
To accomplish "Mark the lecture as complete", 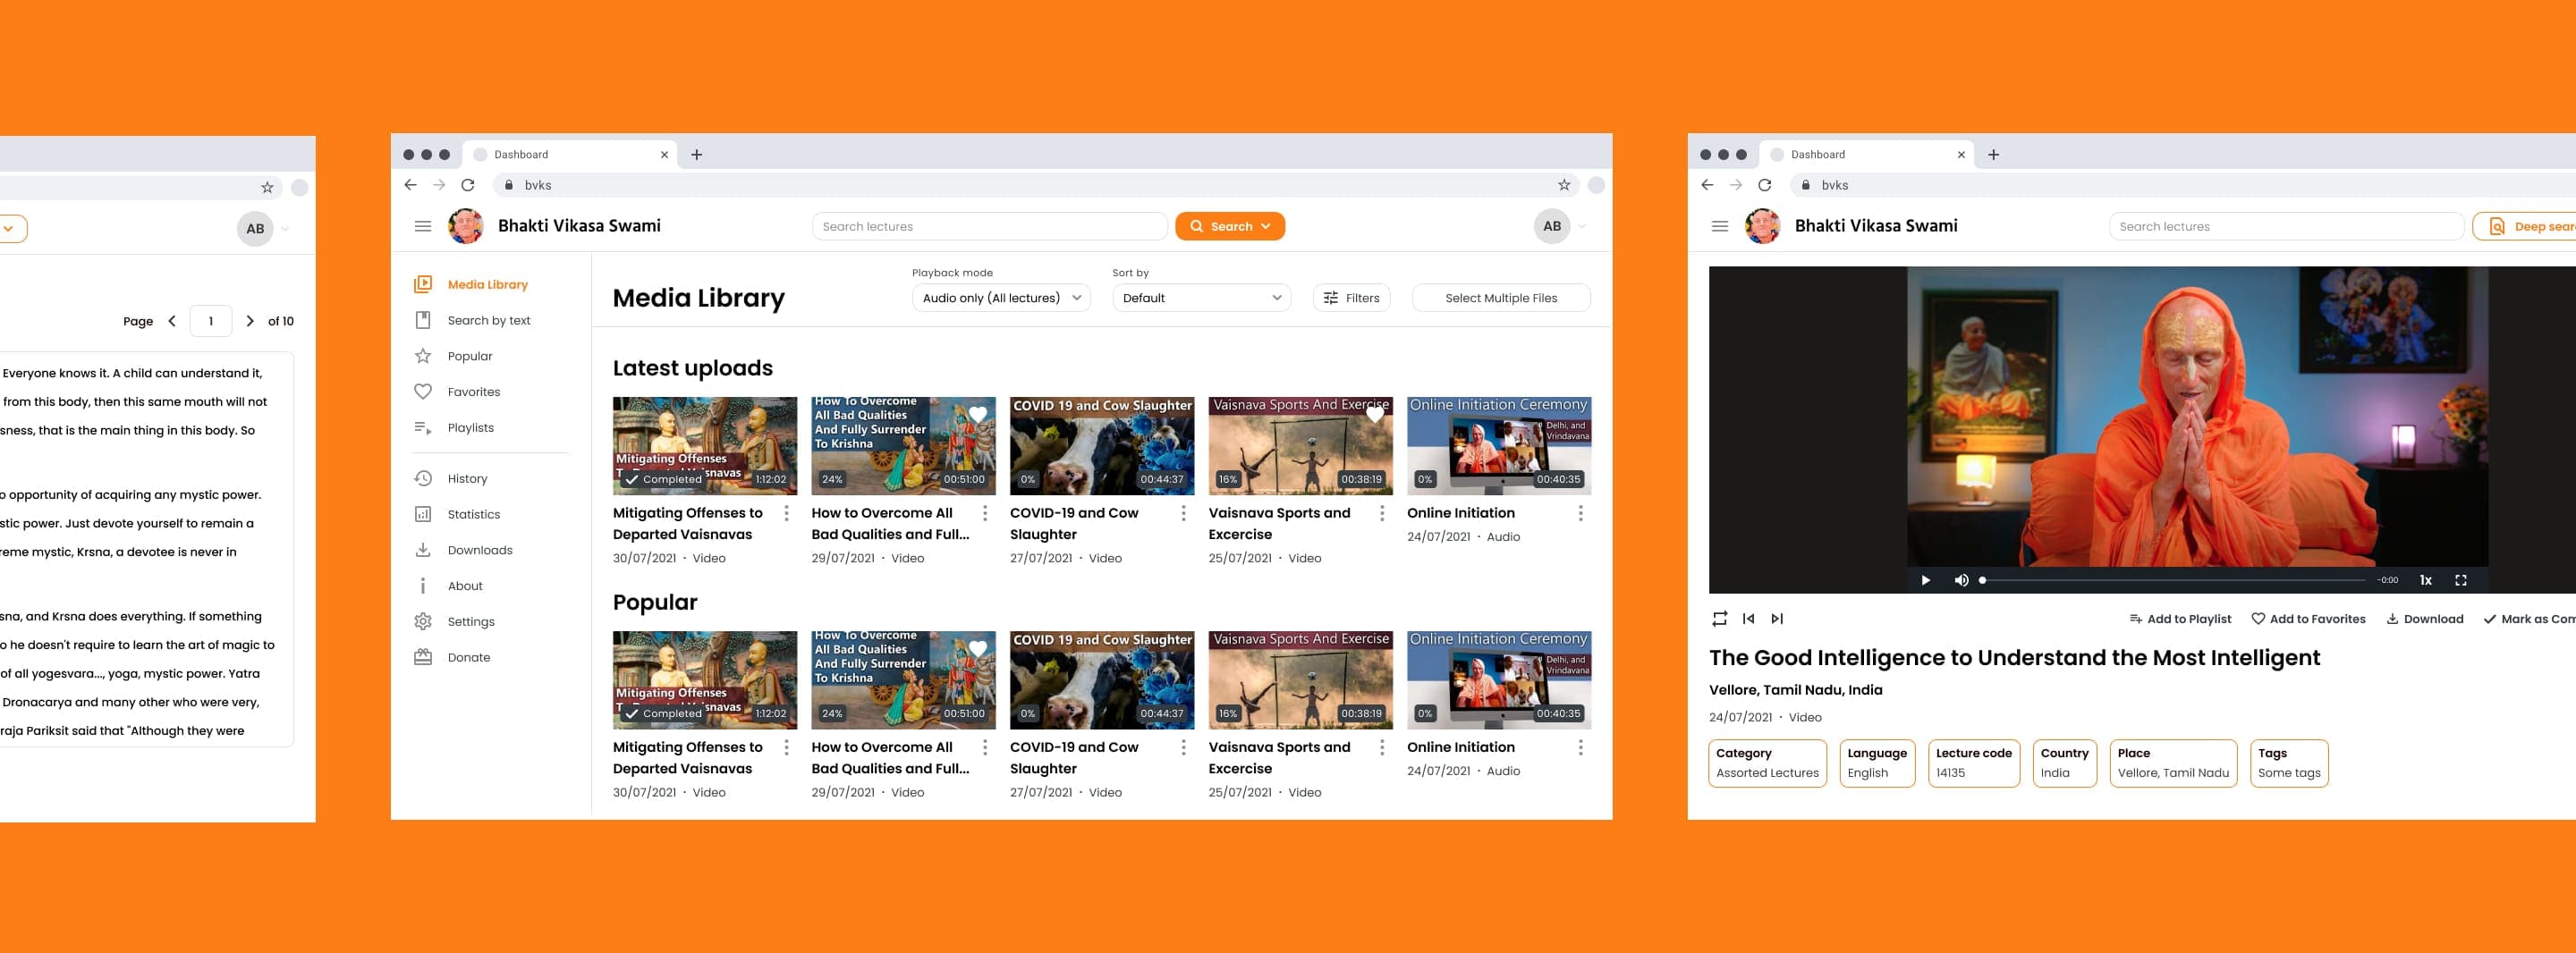I will click(2528, 619).
